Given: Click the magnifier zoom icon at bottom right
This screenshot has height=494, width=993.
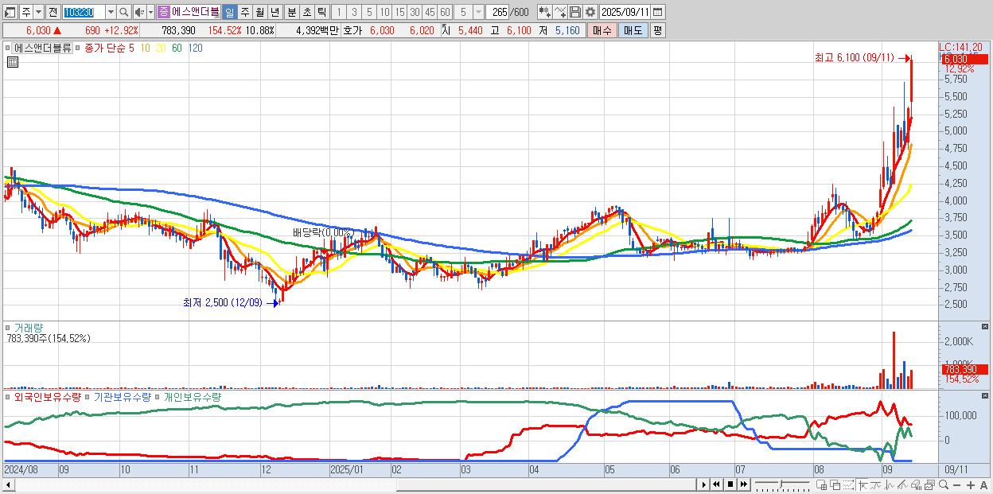Looking at the screenshot, I should [x=944, y=484].
